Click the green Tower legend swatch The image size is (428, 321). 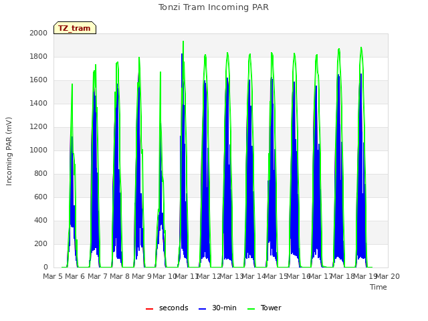click(x=251, y=309)
